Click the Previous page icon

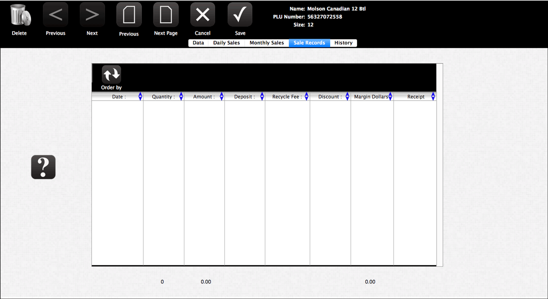[x=129, y=15]
